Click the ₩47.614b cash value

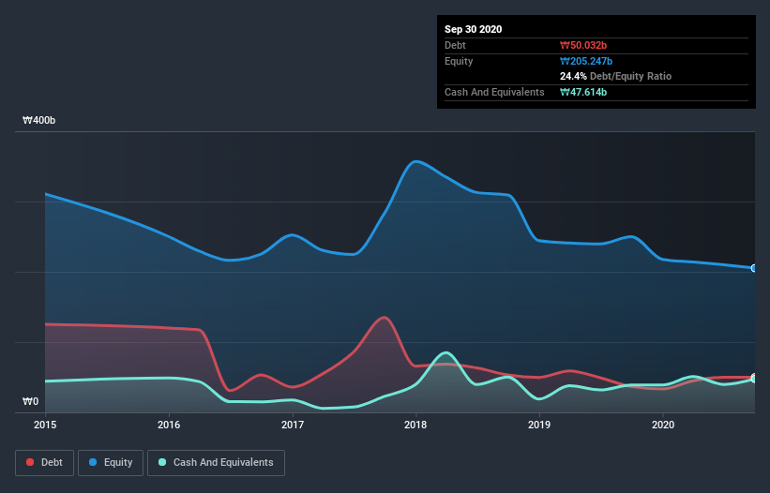(x=583, y=92)
